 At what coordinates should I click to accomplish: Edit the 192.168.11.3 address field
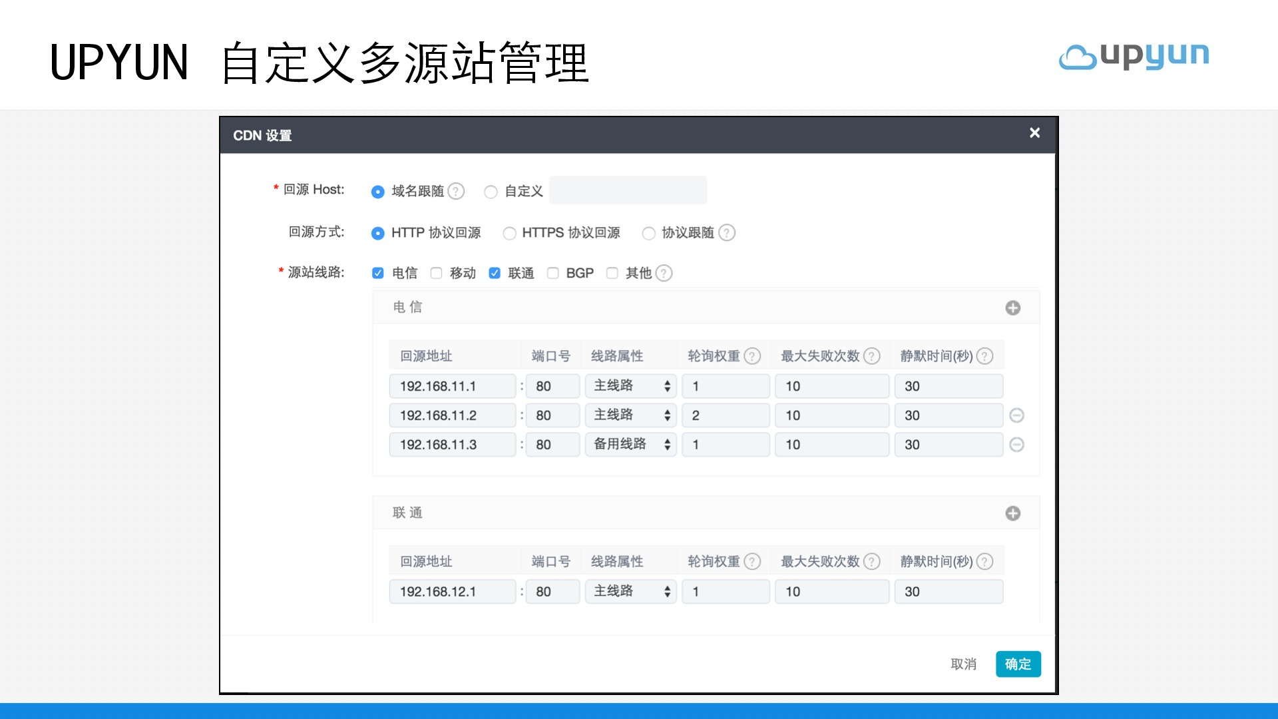coord(453,445)
